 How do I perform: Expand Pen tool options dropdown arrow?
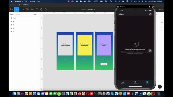[34, 10]
